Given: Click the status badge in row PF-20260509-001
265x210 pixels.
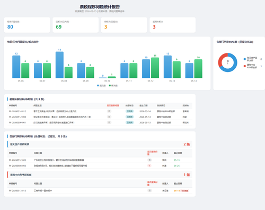Looking at the screenshot, I should click(x=130, y=123).
